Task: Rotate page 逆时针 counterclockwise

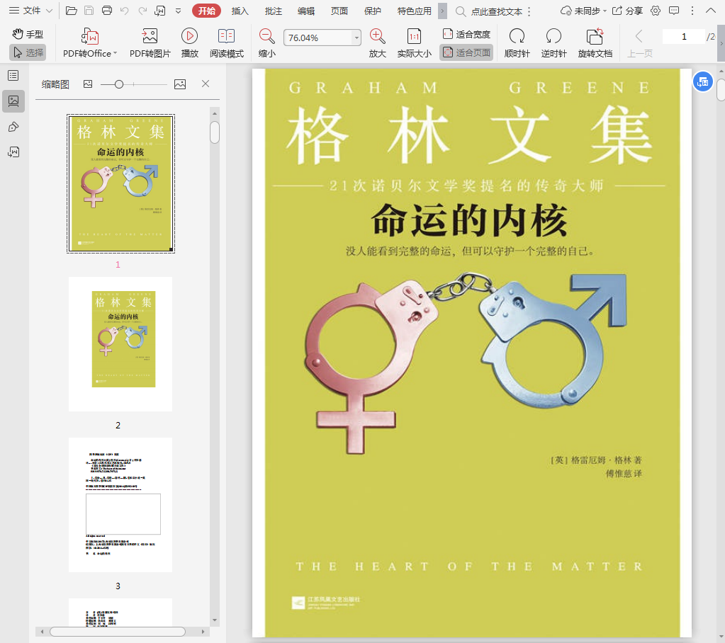Action: (554, 42)
